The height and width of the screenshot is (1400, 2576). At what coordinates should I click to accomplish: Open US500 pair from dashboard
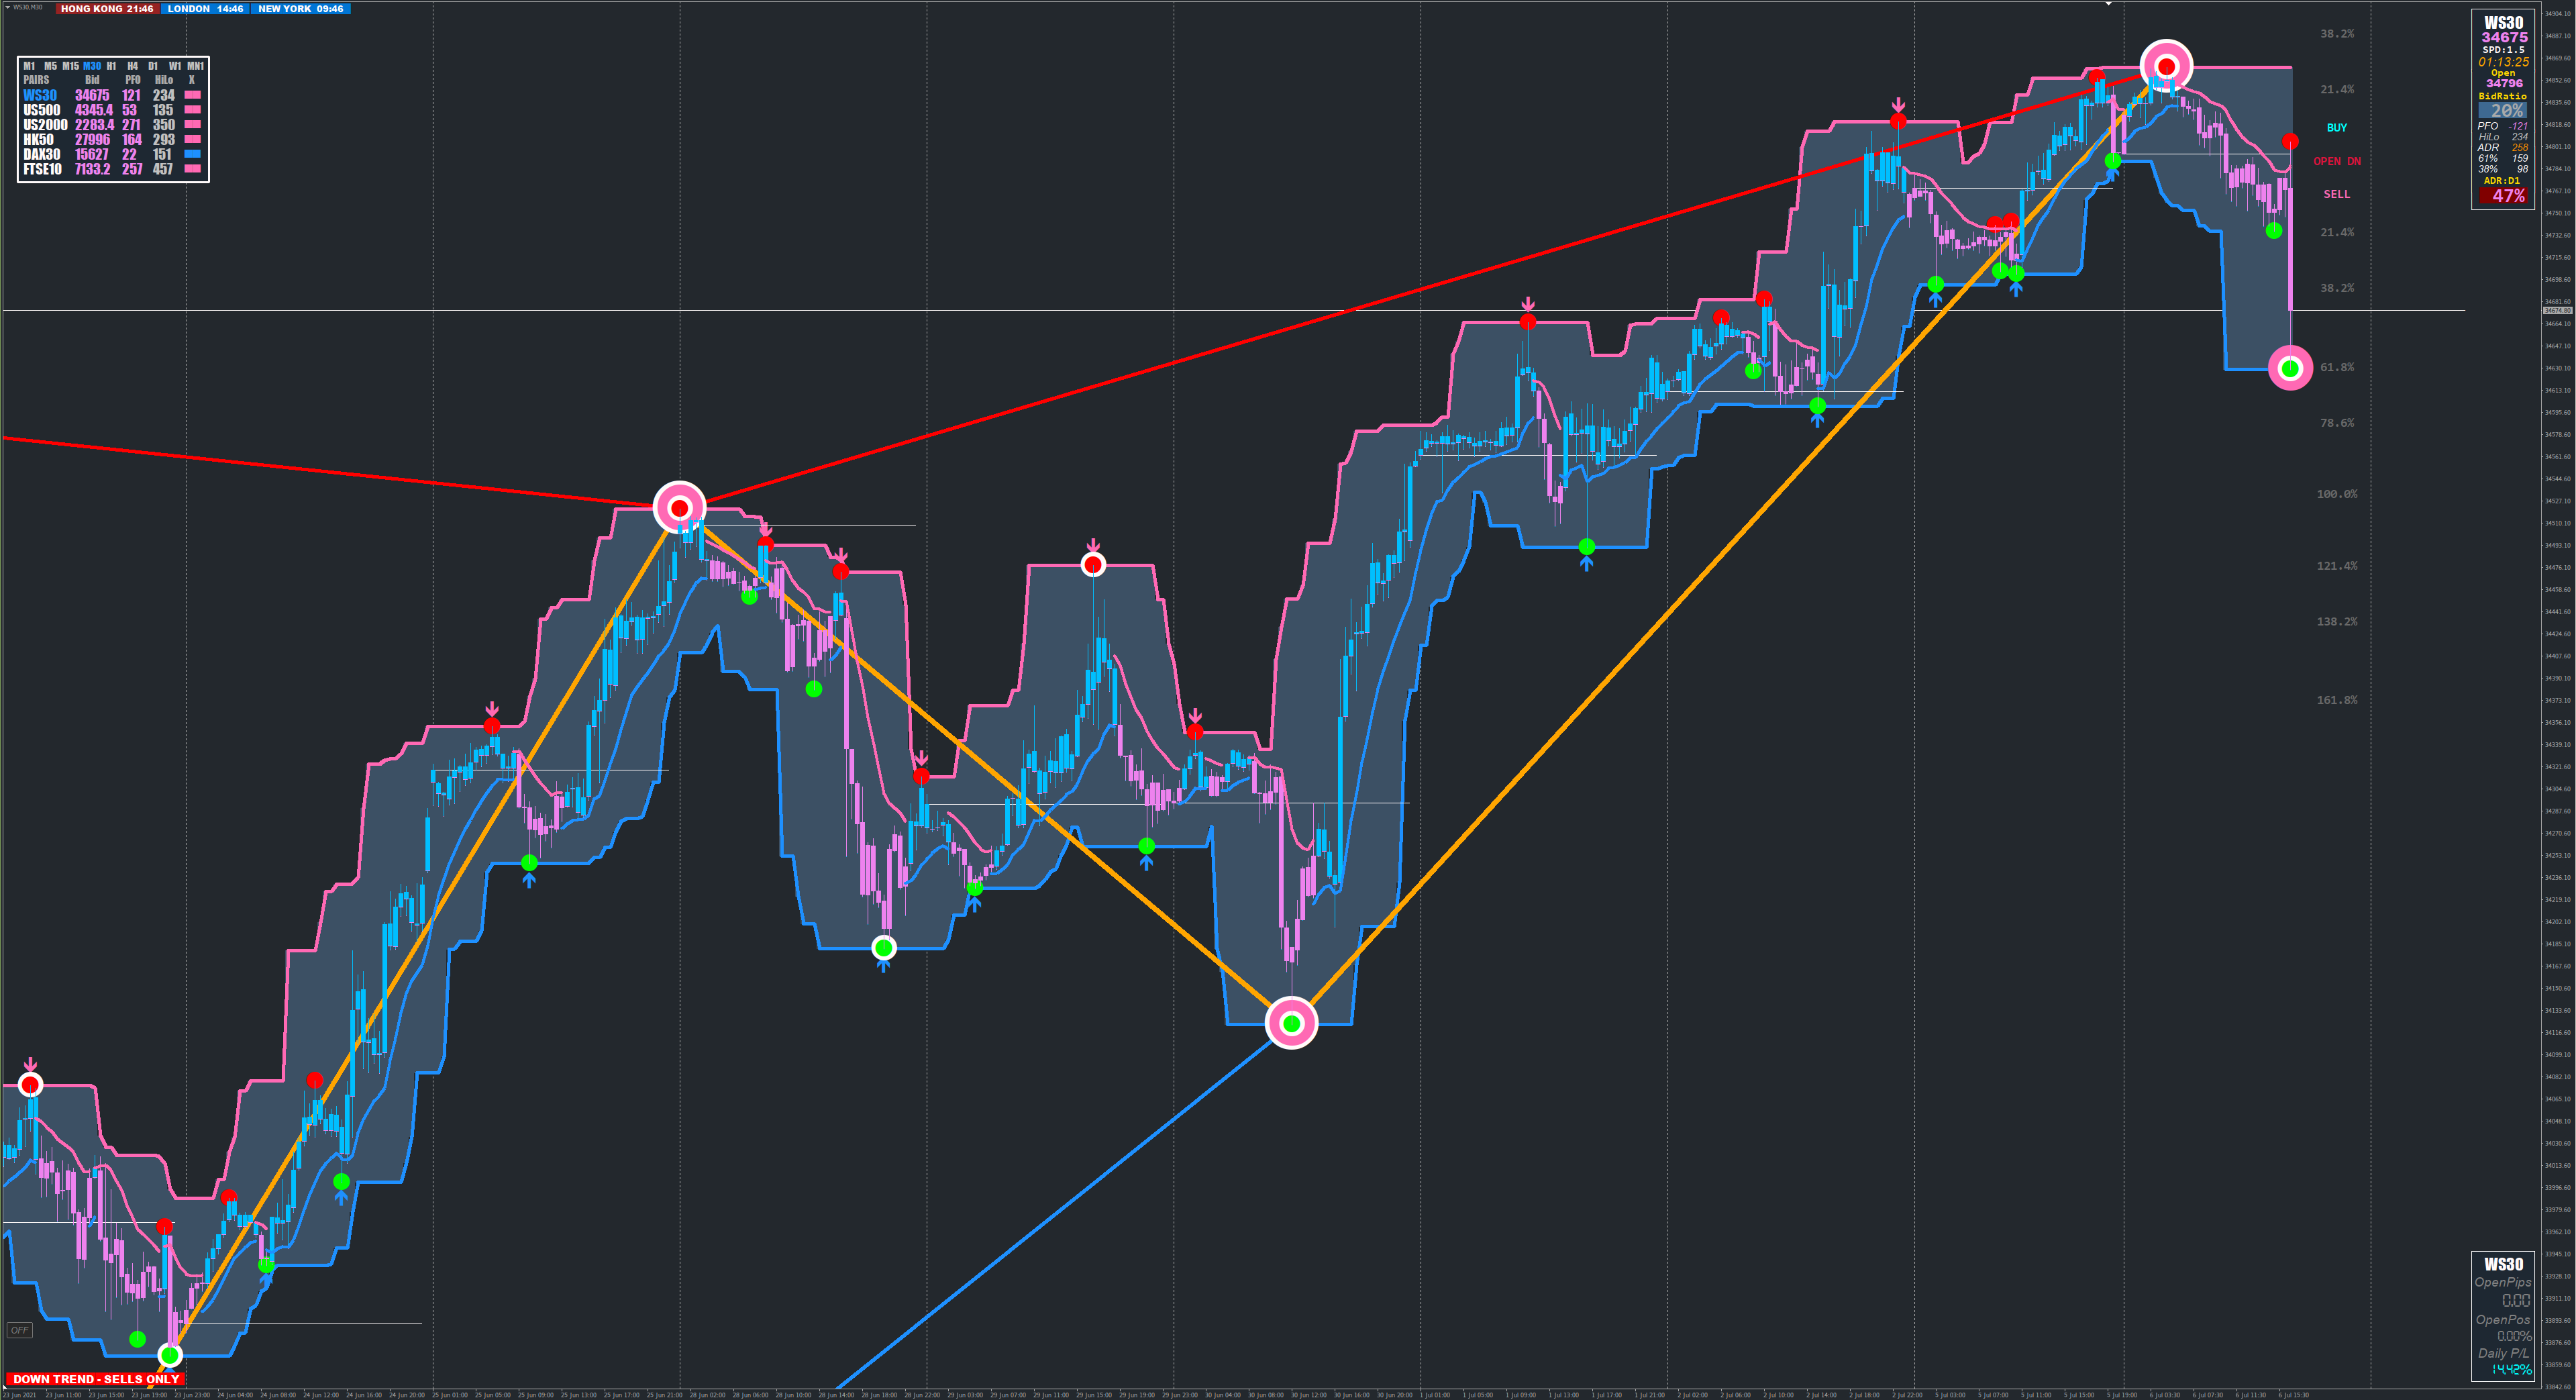42,110
